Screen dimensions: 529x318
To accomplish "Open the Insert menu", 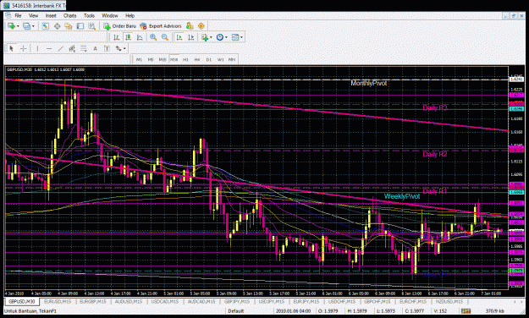I will [x=51, y=15].
